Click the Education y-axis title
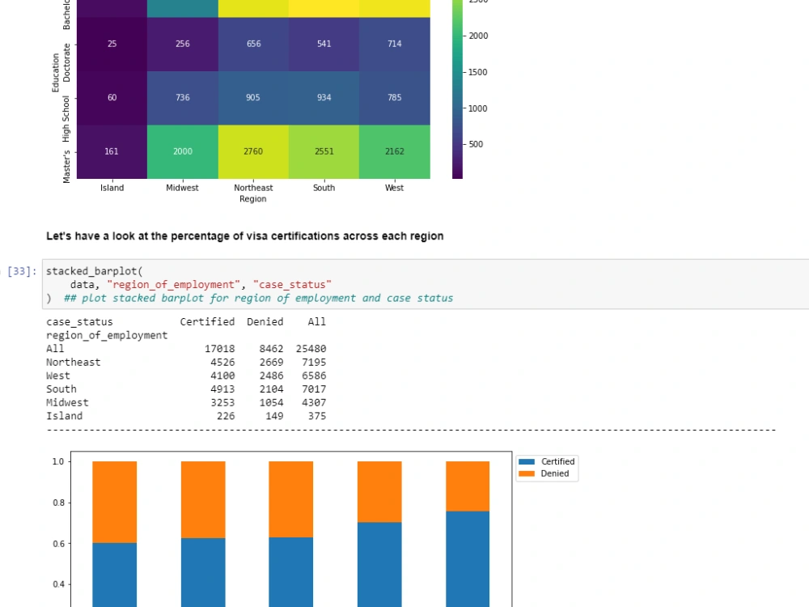This screenshot has width=809, height=607. 55,73
